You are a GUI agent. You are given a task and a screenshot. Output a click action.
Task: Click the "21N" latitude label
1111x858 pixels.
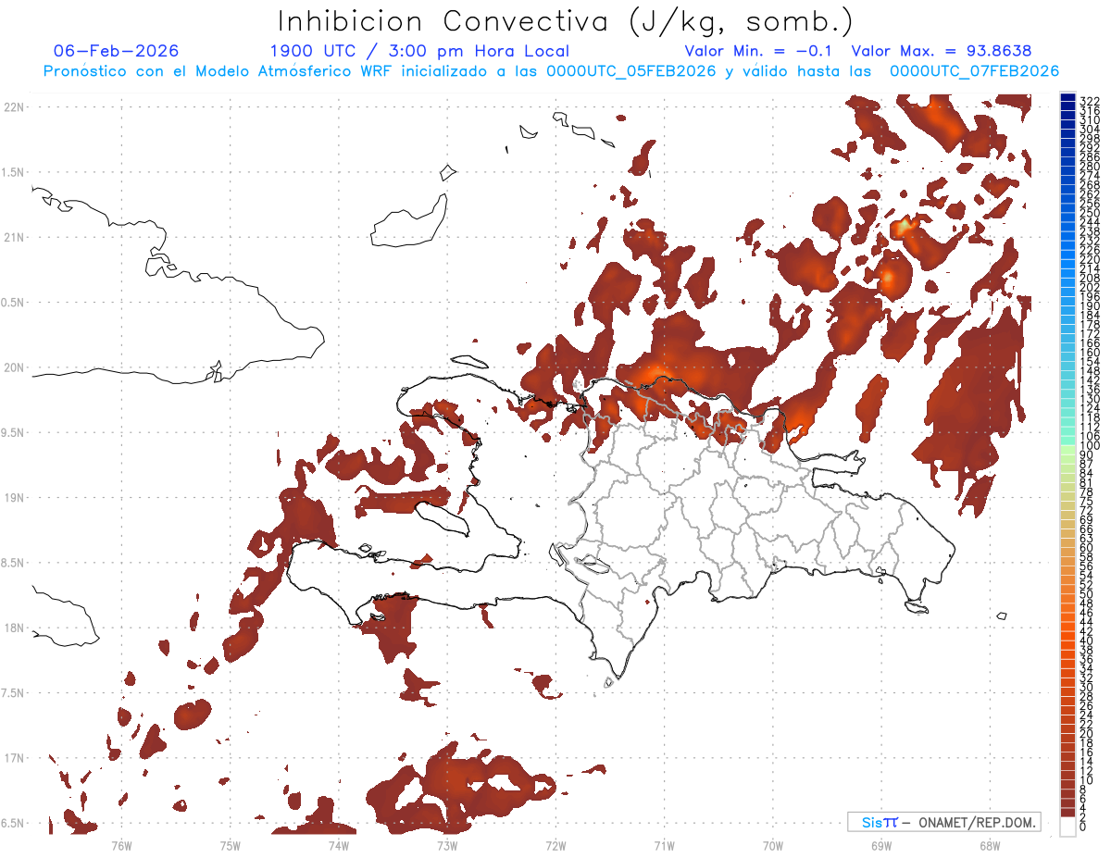14,238
